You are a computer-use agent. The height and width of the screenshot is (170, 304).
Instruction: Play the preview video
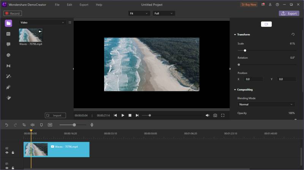[x=123, y=115]
